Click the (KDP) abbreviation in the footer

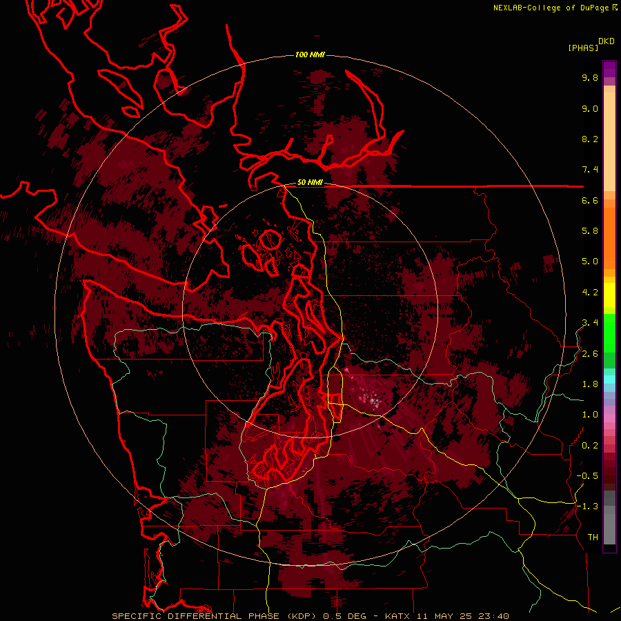click(x=302, y=616)
